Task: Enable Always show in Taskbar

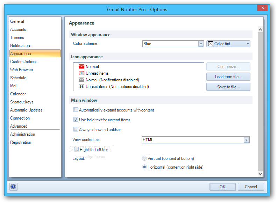Action: (76, 129)
